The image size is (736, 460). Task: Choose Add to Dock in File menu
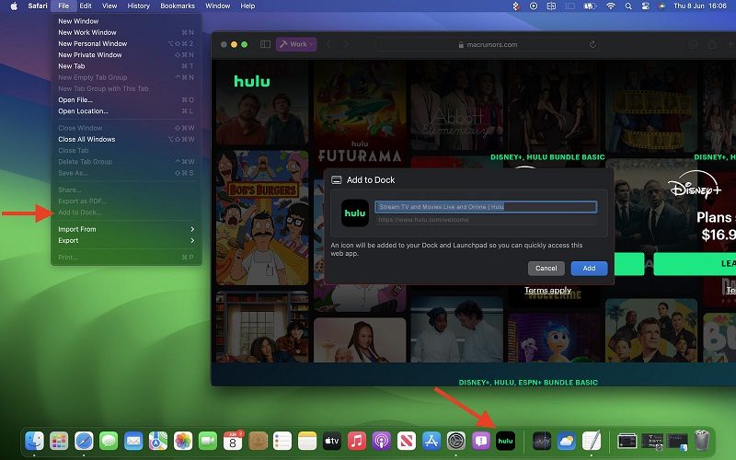tap(80, 213)
